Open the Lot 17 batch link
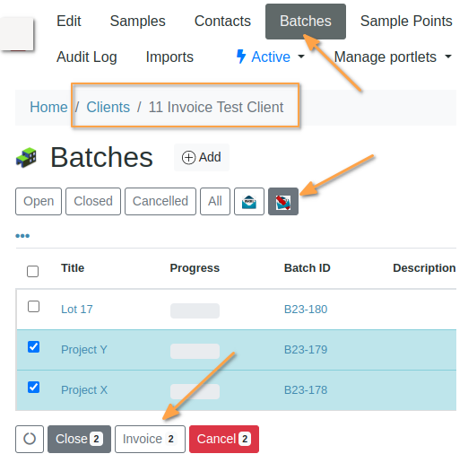Screen dimensions: 468x454 (77, 310)
